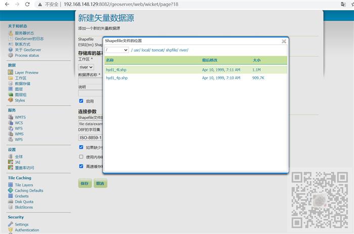Click the layer groups green icon
The height and width of the screenshot is (234, 354).
[x=11, y=95]
